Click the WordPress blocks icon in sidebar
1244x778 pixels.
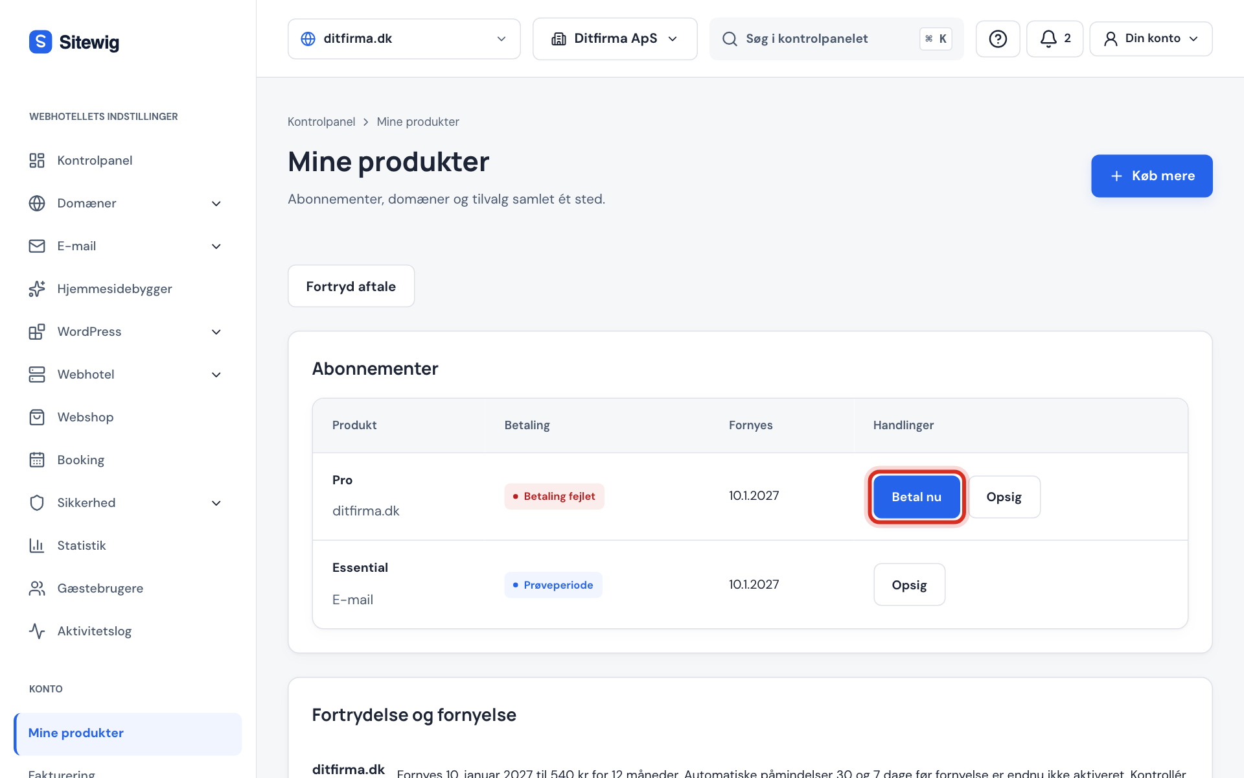click(37, 331)
